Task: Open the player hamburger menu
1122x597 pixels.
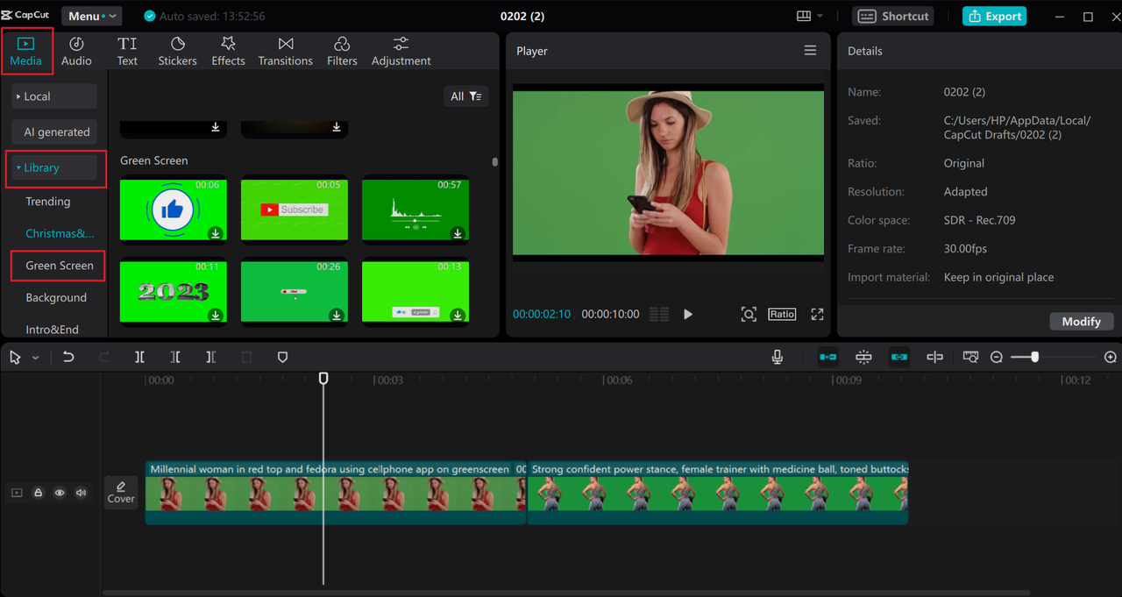Action: pos(810,51)
